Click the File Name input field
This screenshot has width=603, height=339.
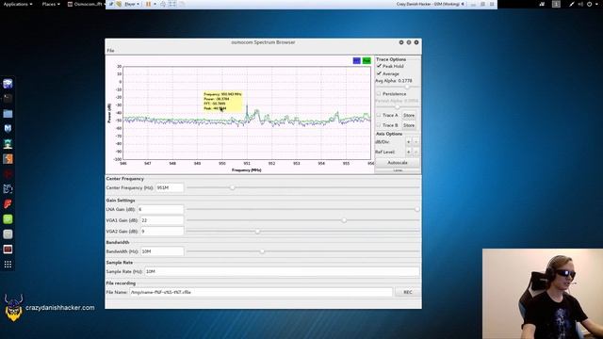point(261,292)
